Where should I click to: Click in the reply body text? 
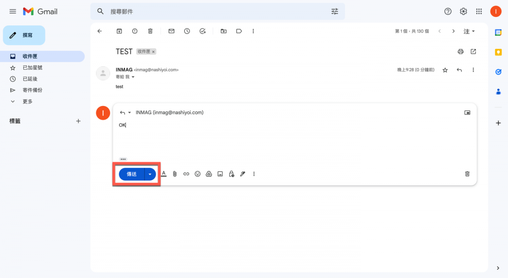click(122, 125)
